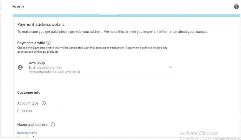Open the Help icon in header
Viewport: 241px width, 140px height.
[236, 7]
